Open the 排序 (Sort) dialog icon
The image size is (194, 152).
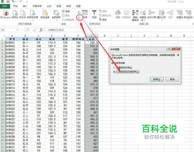click(x=85, y=13)
